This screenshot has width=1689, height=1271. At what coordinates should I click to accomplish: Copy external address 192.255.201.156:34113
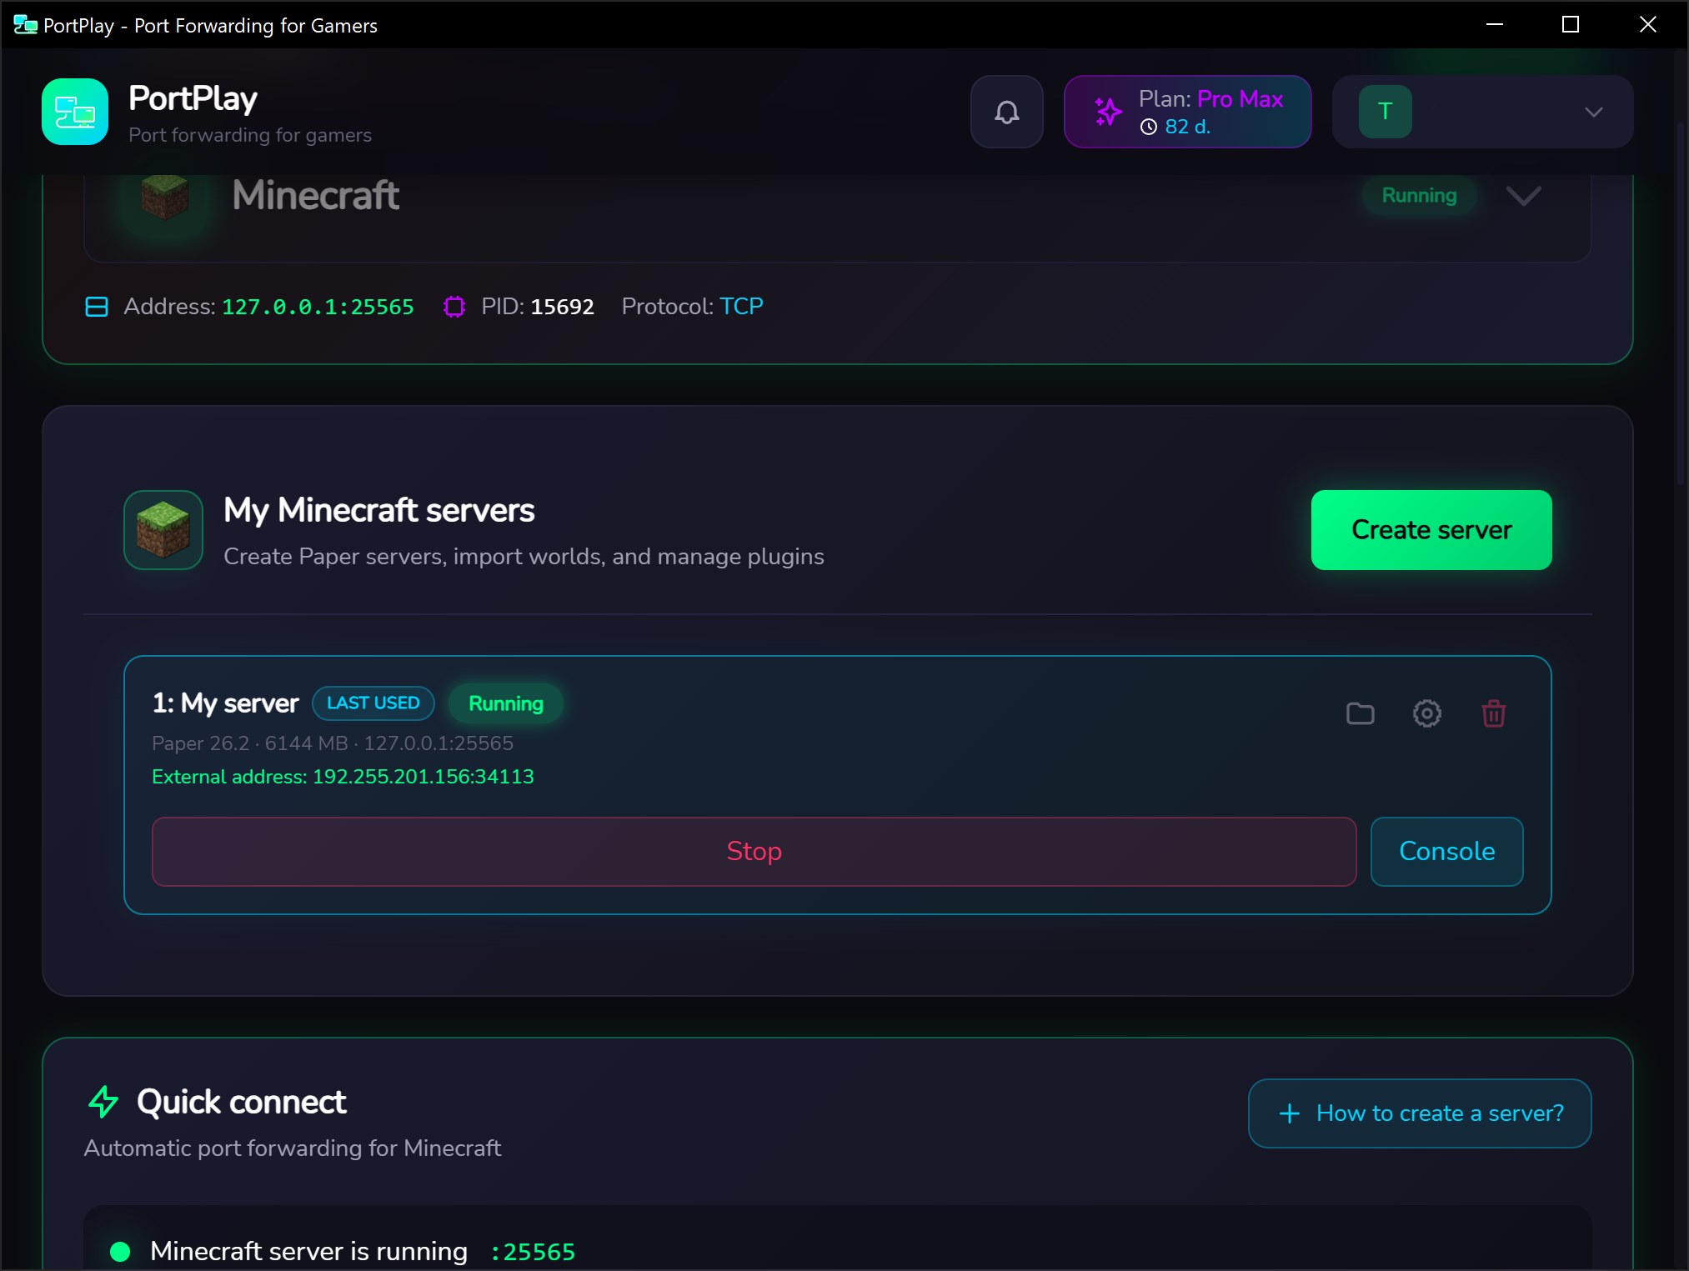tap(424, 777)
